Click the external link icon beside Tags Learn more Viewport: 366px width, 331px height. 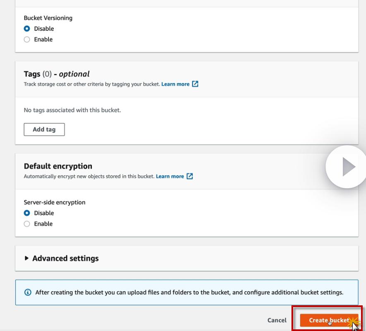pyautogui.click(x=195, y=84)
